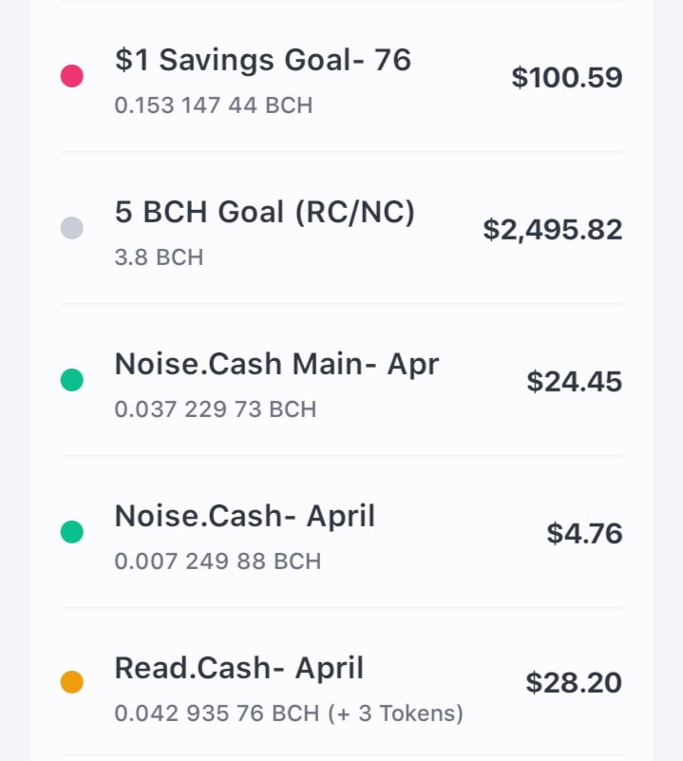Open the $1 Savings Goal- 76 wallet
Screen dimensions: 683x761
pos(342,77)
